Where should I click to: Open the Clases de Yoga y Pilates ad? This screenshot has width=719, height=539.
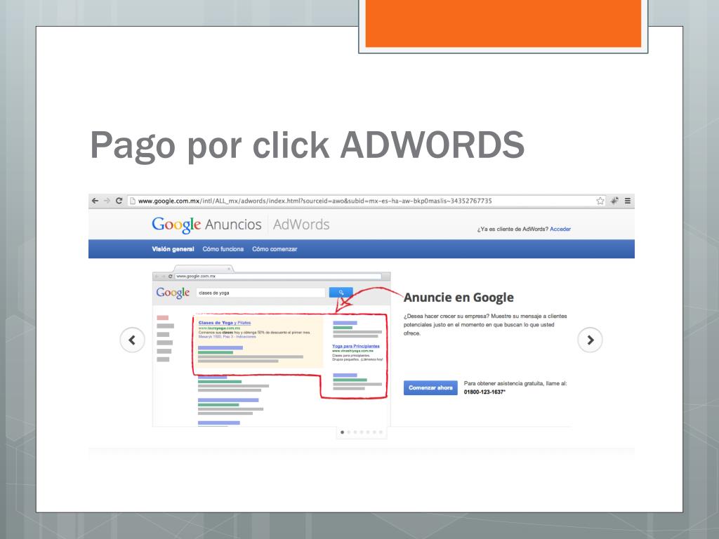click(x=225, y=323)
